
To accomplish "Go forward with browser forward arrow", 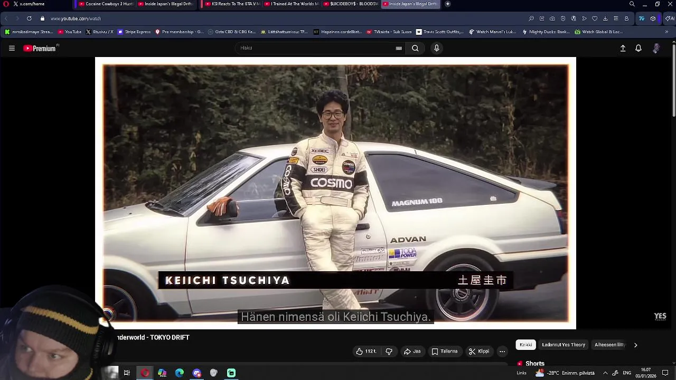I will coord(17,18).
